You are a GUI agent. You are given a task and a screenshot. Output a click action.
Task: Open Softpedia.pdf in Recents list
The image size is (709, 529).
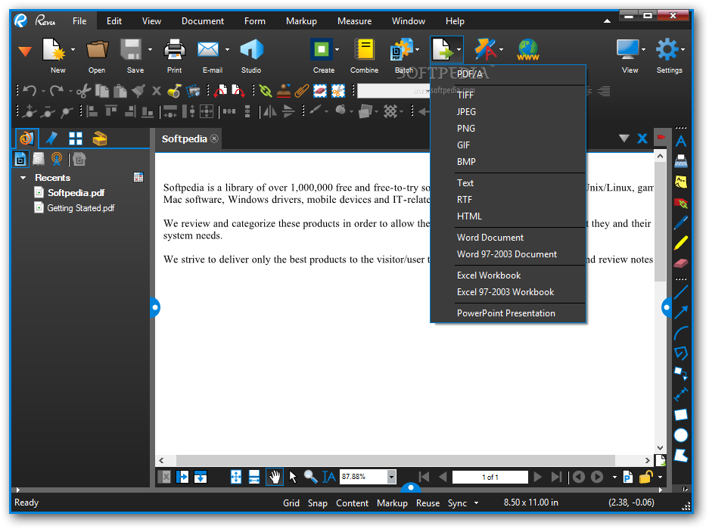[x=76, y=193]
